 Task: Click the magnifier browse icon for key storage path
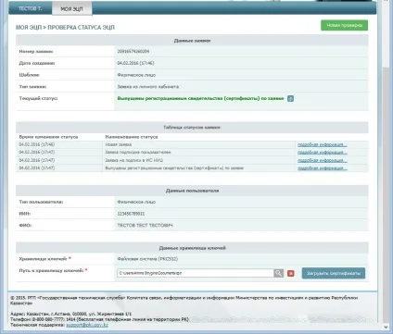[278, 273]
